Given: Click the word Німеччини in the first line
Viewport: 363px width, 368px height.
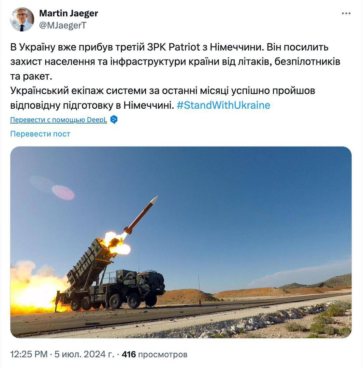Looking at the screenshot, I should 236,47.
